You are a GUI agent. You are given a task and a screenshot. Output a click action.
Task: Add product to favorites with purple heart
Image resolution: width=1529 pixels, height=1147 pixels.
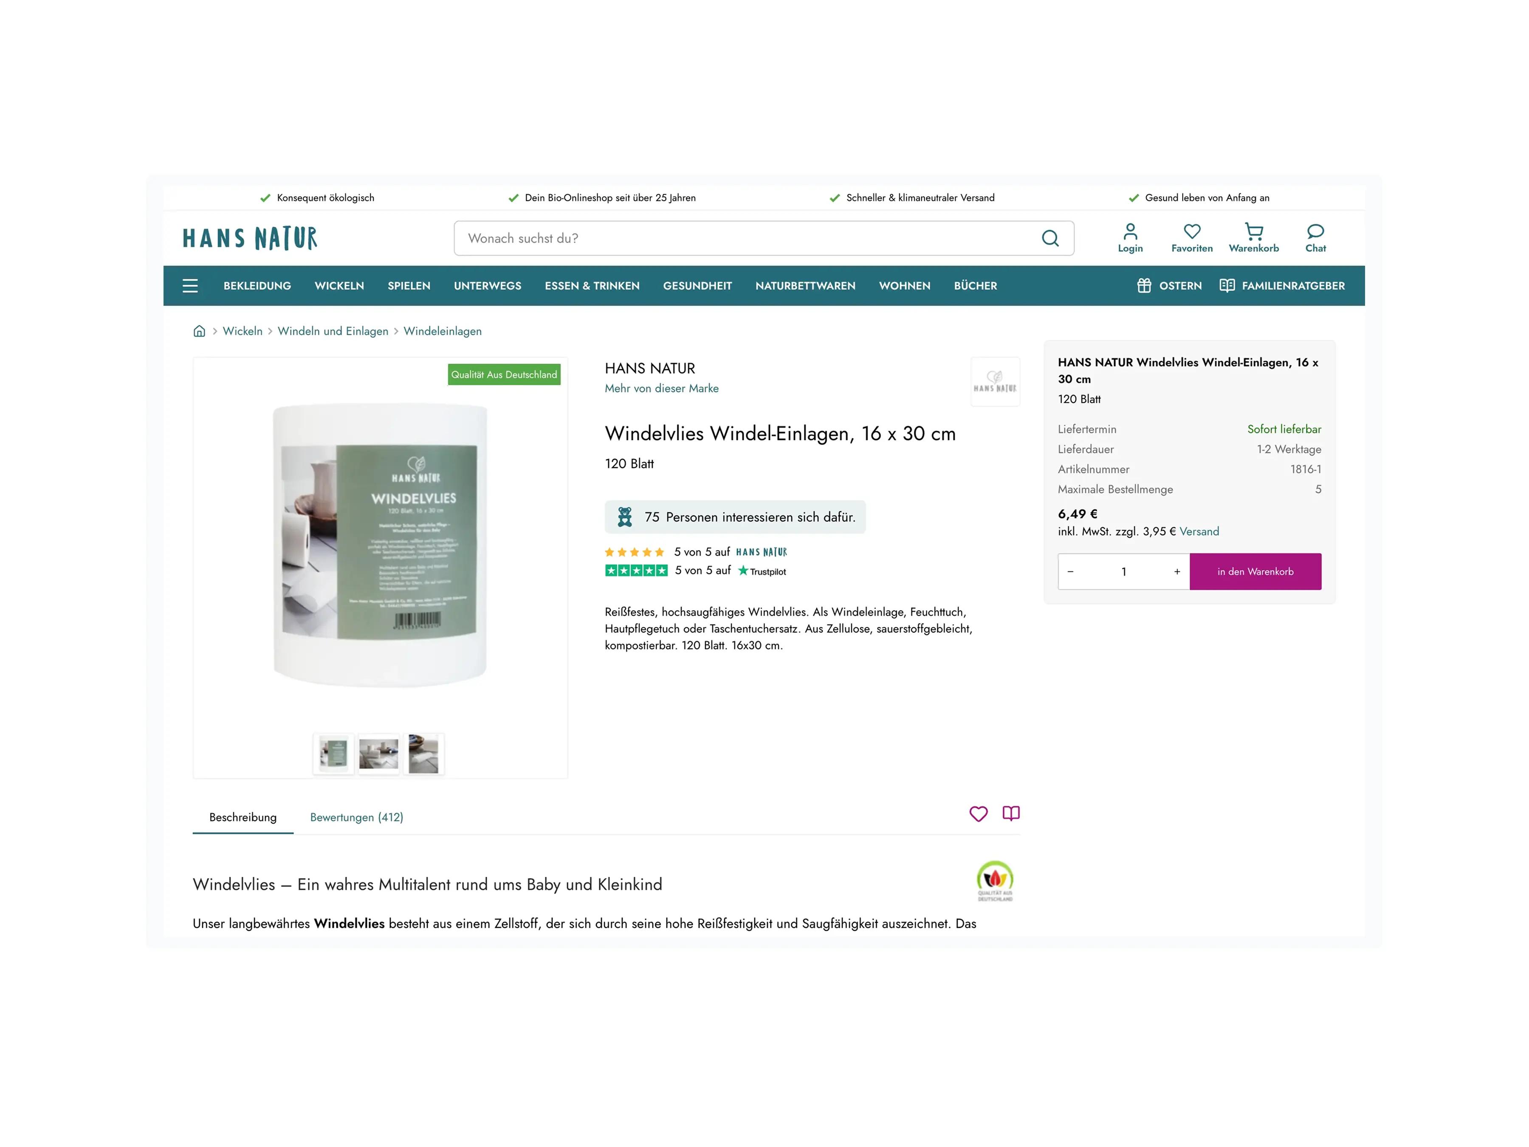point(978,814)
